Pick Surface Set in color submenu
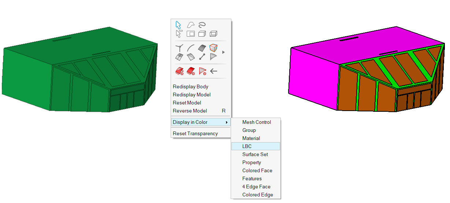The image size is (450, 203). pos(256,154)
